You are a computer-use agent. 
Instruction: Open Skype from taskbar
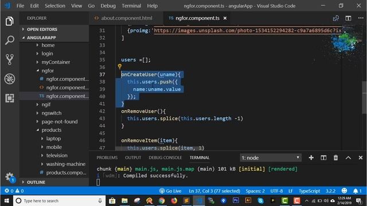[260, 201]
